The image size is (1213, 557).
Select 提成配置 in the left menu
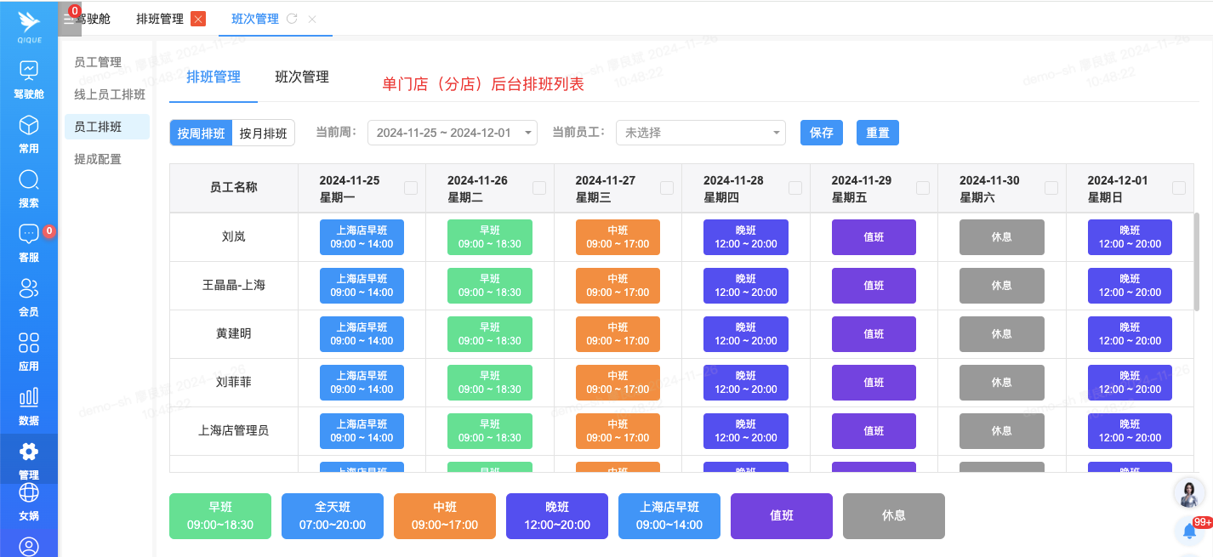pyautogui.click(x=98, y=159)
